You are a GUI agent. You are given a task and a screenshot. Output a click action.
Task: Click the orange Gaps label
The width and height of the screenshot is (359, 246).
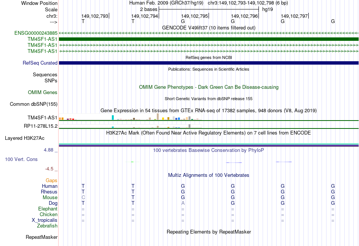coord(51,181)
